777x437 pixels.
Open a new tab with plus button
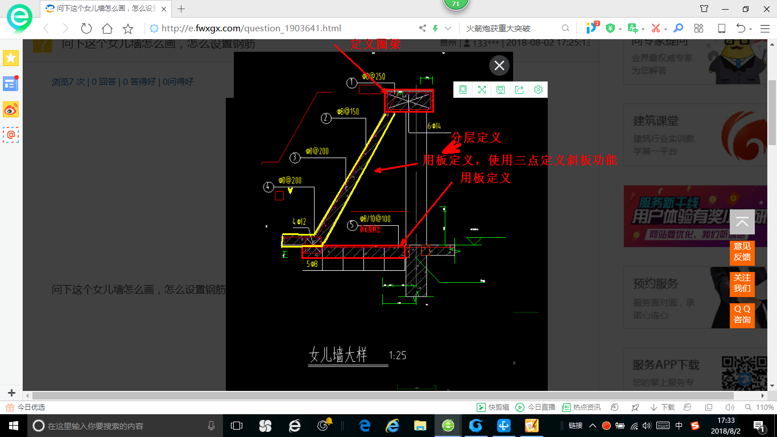[x=181, y=9]
